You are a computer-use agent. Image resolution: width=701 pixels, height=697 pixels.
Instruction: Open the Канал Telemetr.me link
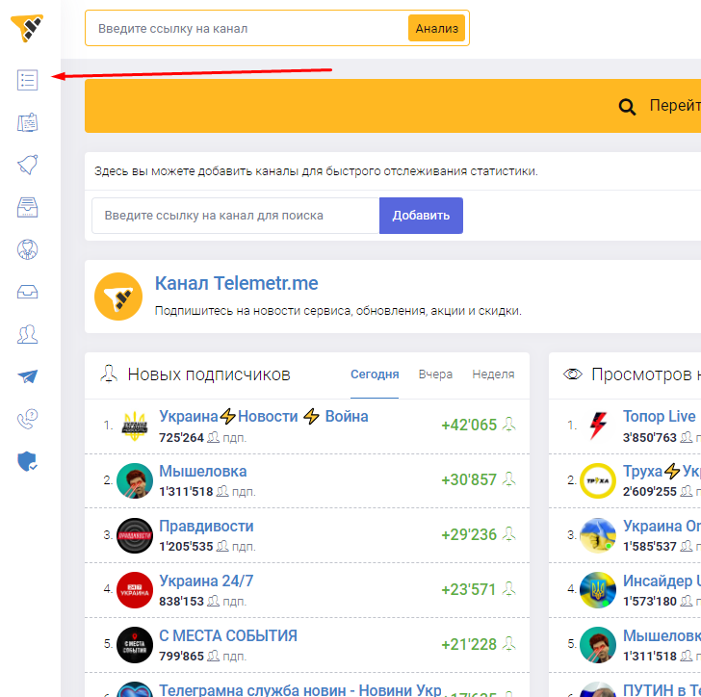pyautogui.click(x=236, y=284)
